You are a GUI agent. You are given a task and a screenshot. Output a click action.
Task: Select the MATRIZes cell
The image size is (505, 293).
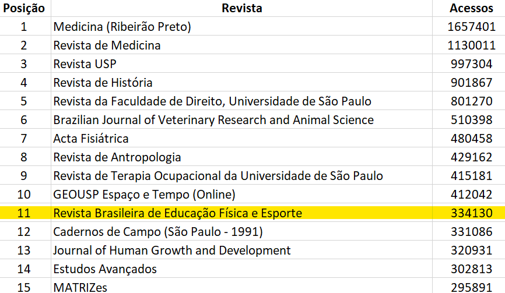click(x=241, y=286)
